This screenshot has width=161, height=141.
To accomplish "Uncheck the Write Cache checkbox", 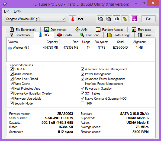I will 12,84.
